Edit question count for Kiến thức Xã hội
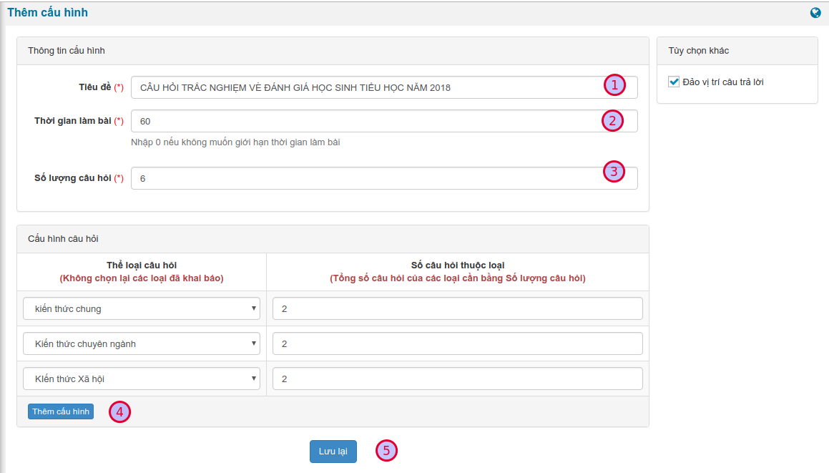The width and height of the screenshot is (829, 473). click(x=457, y=379)
